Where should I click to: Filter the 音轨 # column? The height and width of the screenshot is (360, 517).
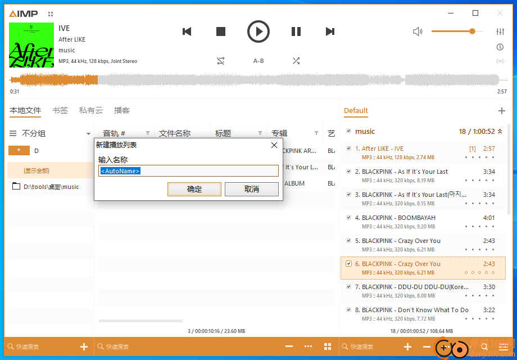pos(148,133)
